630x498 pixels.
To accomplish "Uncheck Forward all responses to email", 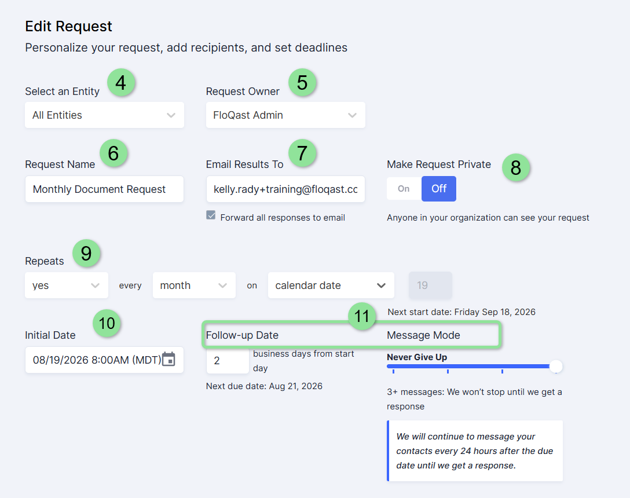I will (x=211, y=215).
